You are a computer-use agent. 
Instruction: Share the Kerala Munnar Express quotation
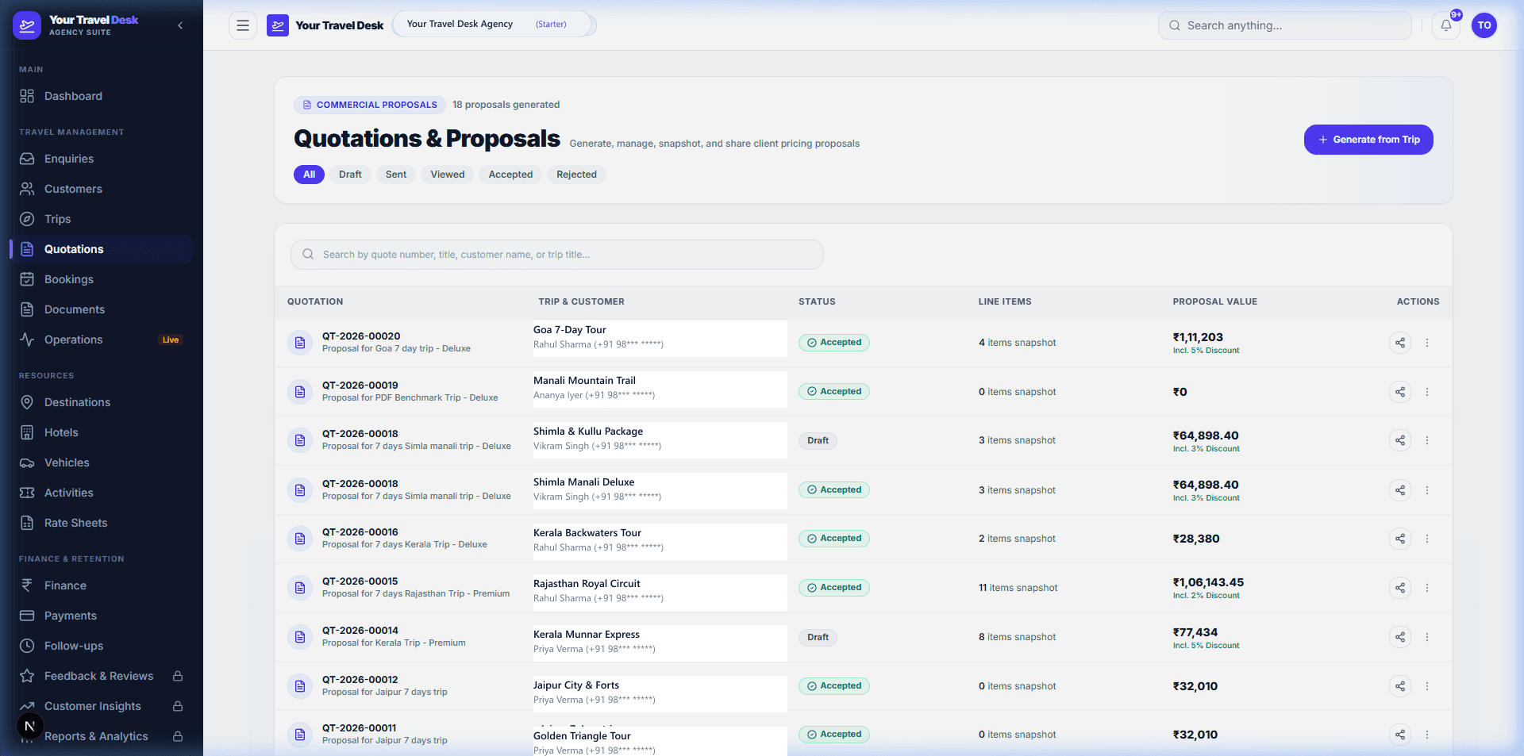[x=1400, y=637]
